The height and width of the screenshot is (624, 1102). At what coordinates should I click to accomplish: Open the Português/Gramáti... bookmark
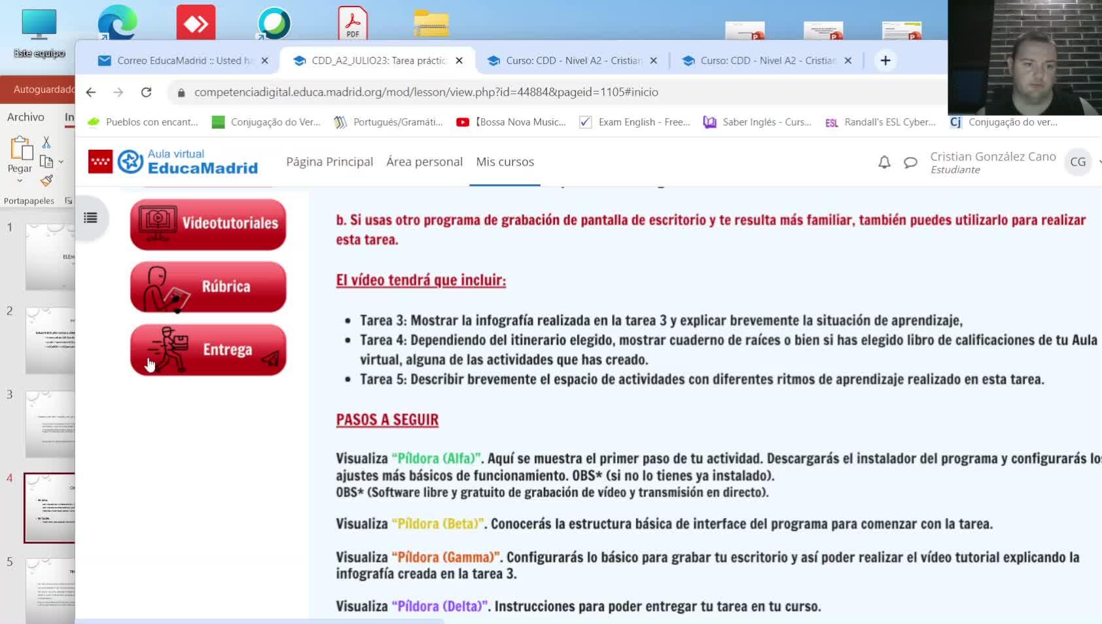388,122
